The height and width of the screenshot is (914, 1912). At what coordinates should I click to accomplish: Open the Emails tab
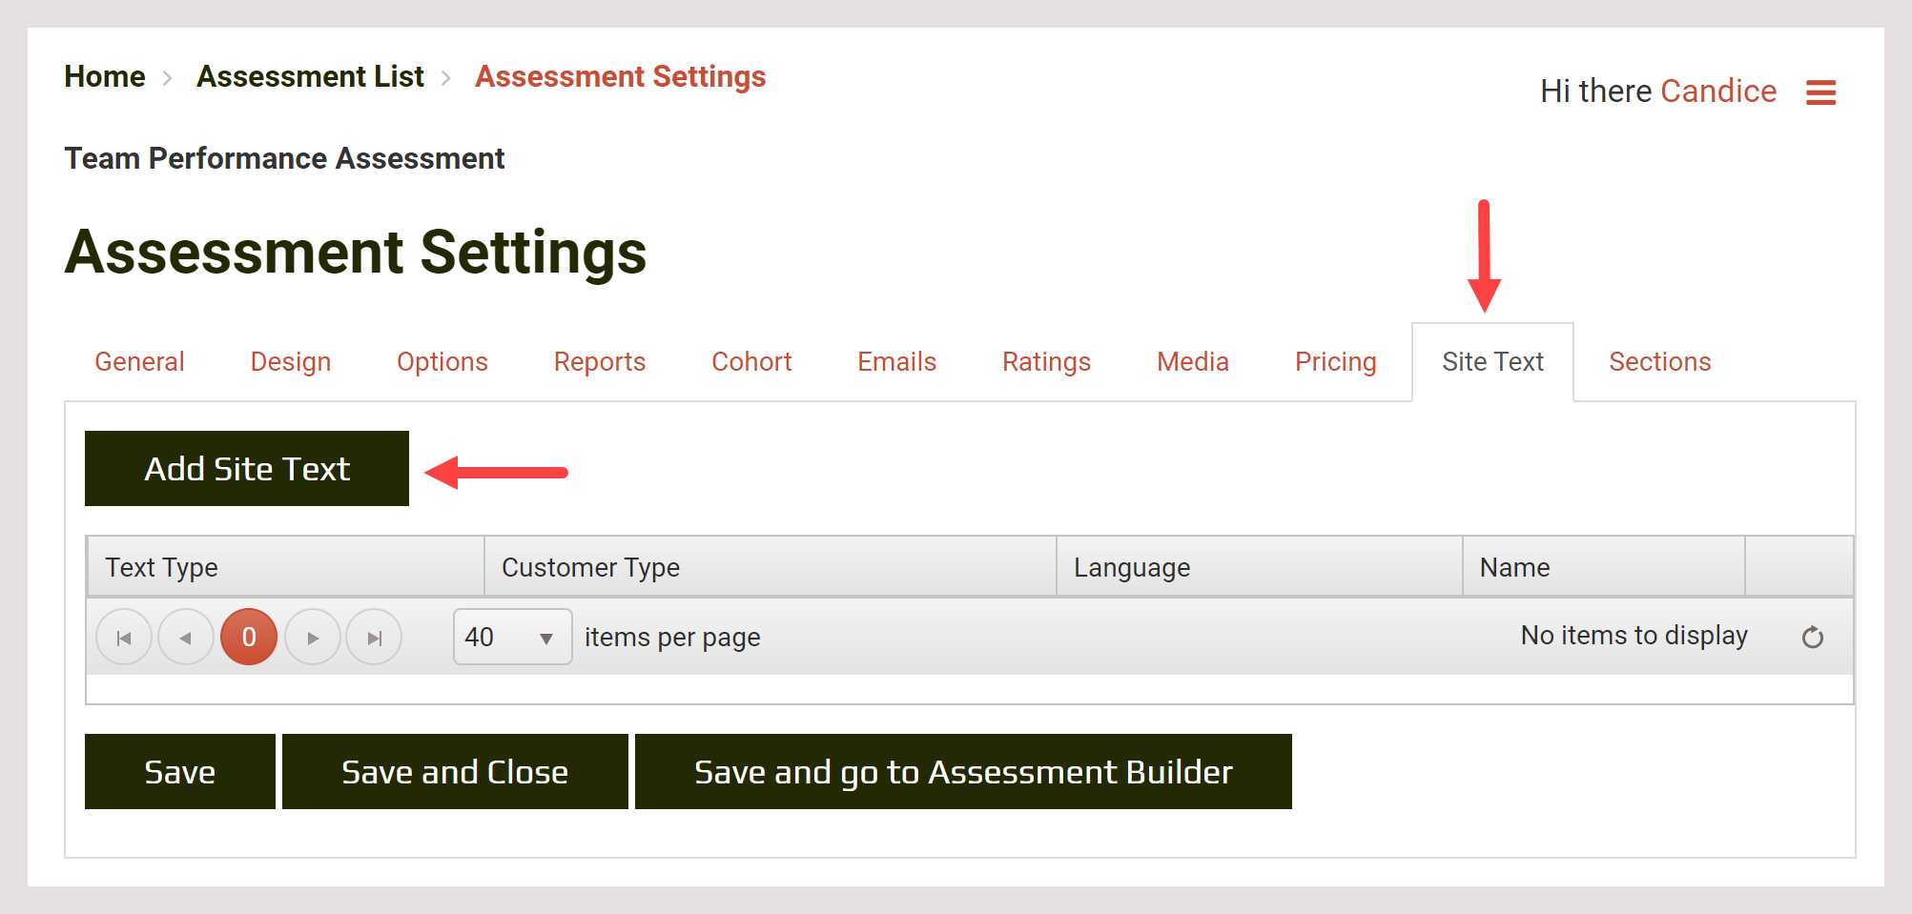(x=895, y=361)
